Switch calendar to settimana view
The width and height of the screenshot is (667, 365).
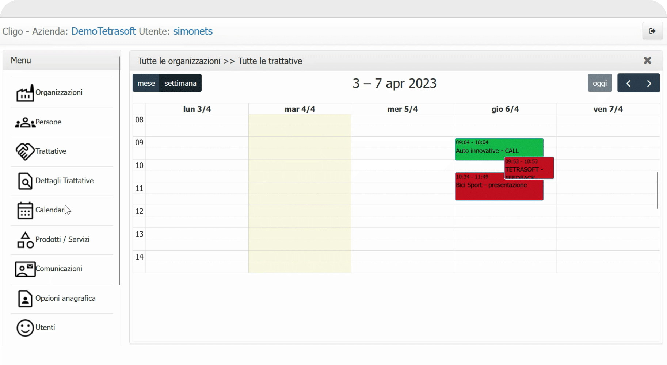pyautogui.click(x=180, y=83)
